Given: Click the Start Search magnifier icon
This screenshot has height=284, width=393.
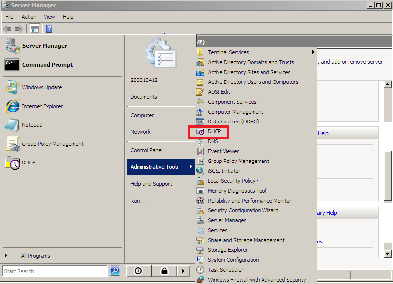Looking at the screenshot, I should (x=115, y=271).
